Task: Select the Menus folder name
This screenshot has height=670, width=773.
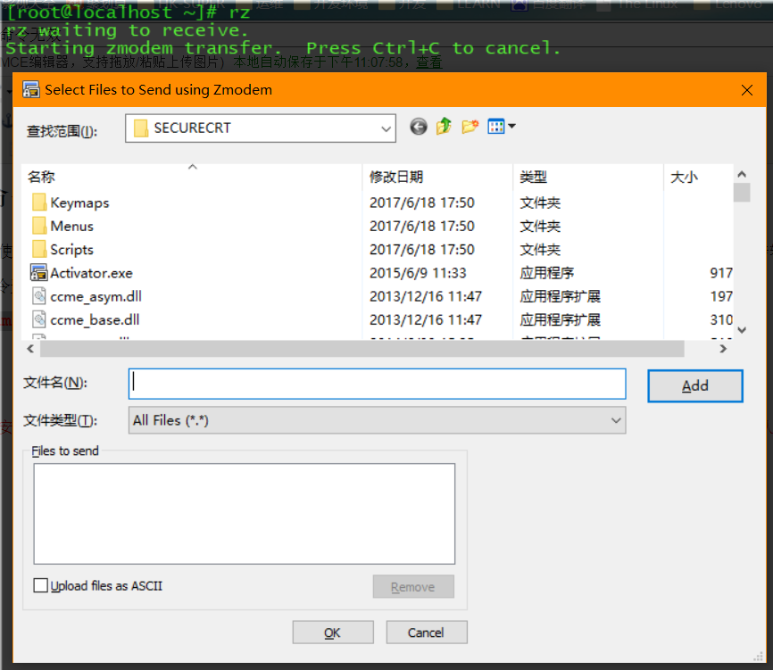Action: pyautogui.click(x=72, y=226)
